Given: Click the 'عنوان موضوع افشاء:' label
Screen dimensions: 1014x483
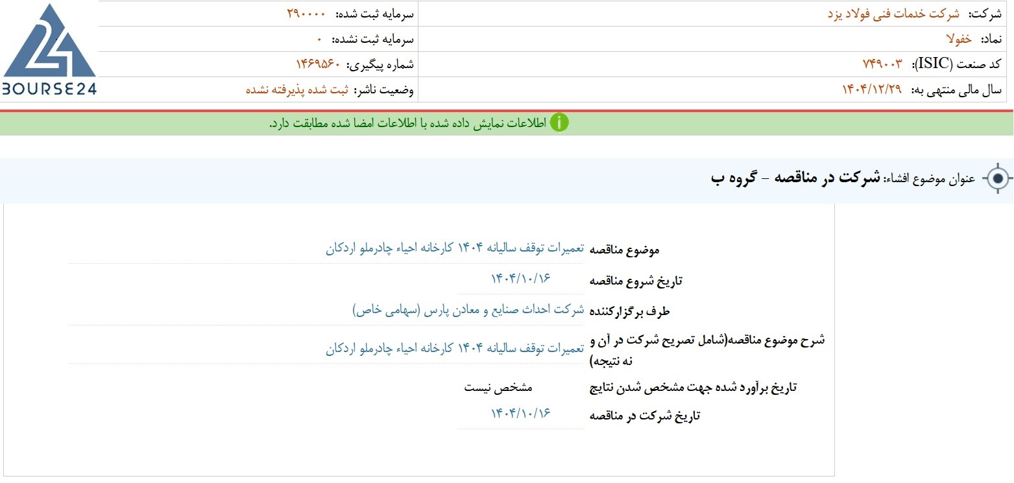Looking at the screenshot, I should [930, 178].
